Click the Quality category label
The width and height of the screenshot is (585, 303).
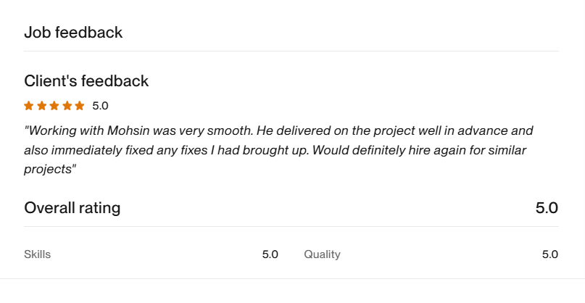pos(322,254)
